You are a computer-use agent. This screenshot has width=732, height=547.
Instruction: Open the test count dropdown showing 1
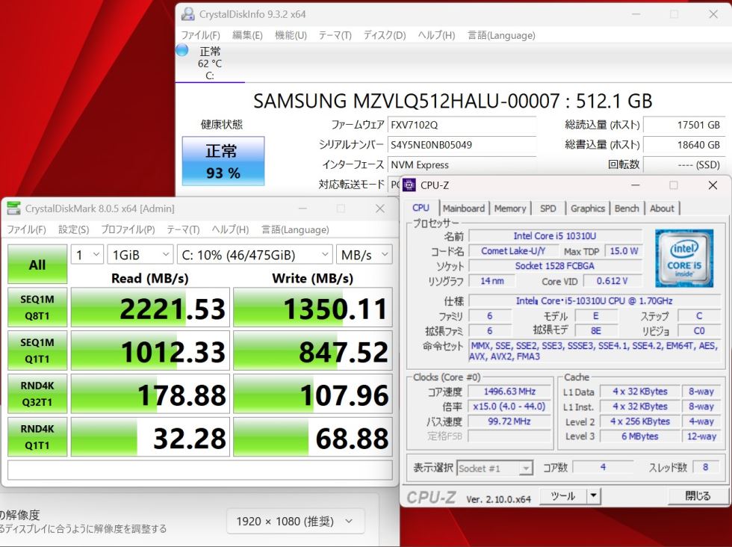(x=87, y=255)
